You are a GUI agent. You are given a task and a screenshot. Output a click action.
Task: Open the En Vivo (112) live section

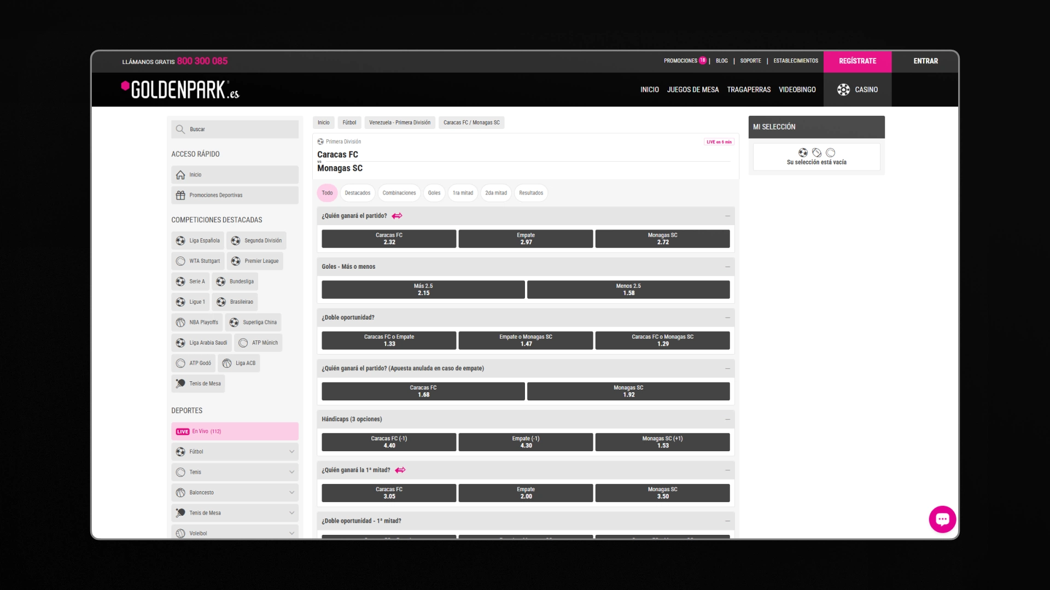[x=235, y=432]
